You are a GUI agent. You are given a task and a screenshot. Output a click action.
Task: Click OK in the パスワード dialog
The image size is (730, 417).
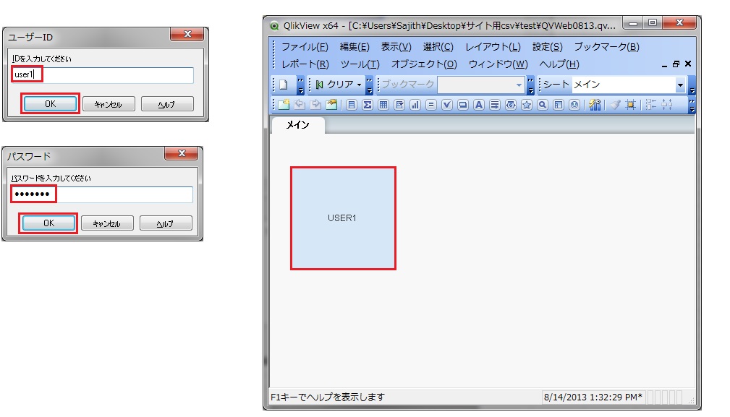[48, 223]
